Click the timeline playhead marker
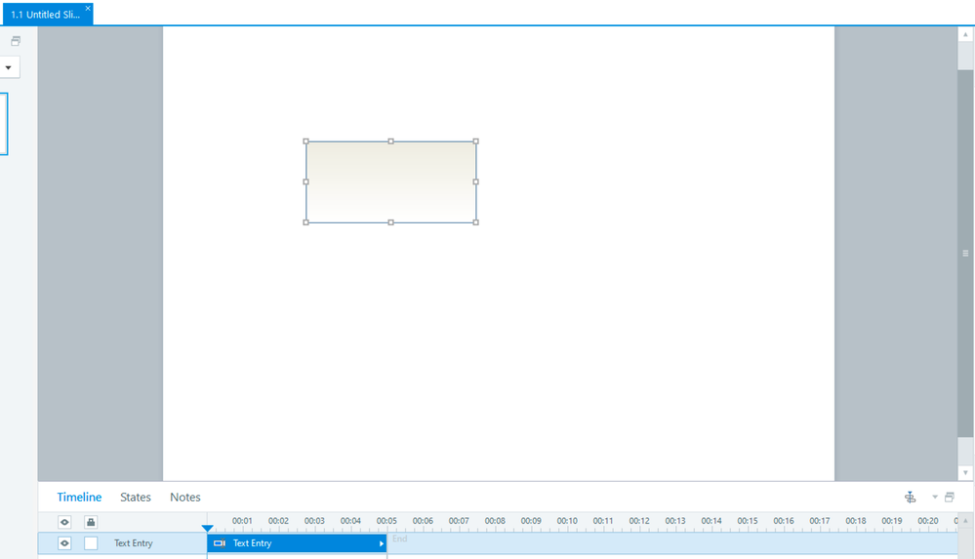This screenshot has width=975, height=559. click(x=207, y=528)
